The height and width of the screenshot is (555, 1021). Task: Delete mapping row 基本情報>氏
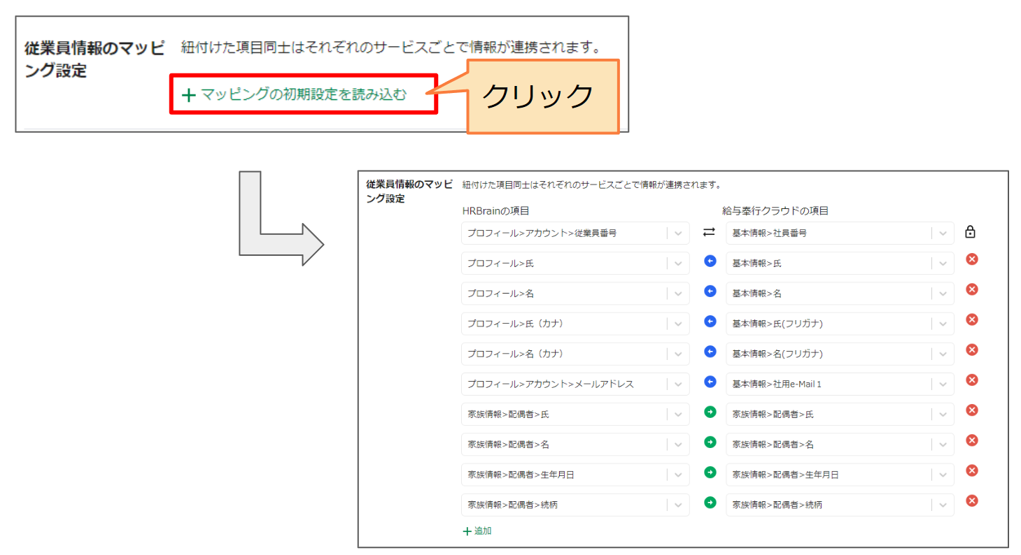pos(971,259)
